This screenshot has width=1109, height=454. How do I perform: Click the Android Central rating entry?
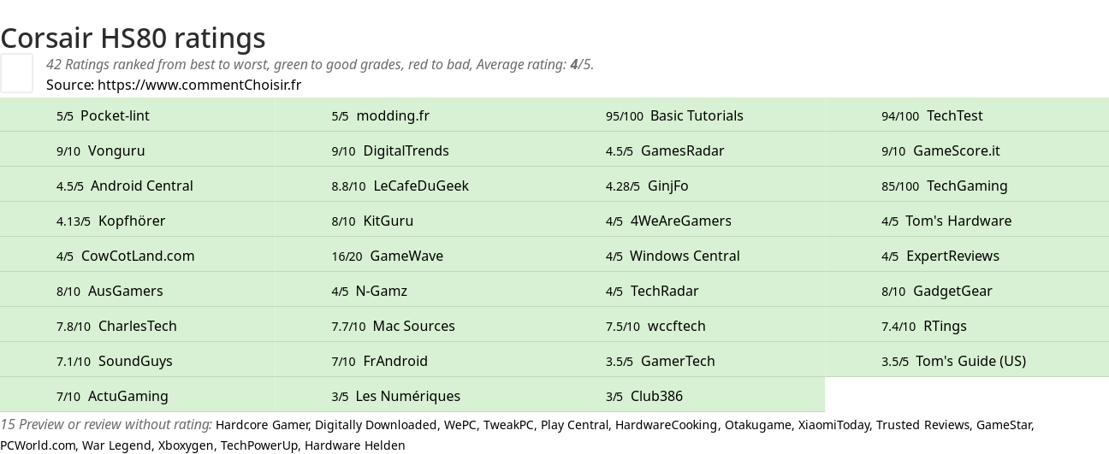(138, 186)
